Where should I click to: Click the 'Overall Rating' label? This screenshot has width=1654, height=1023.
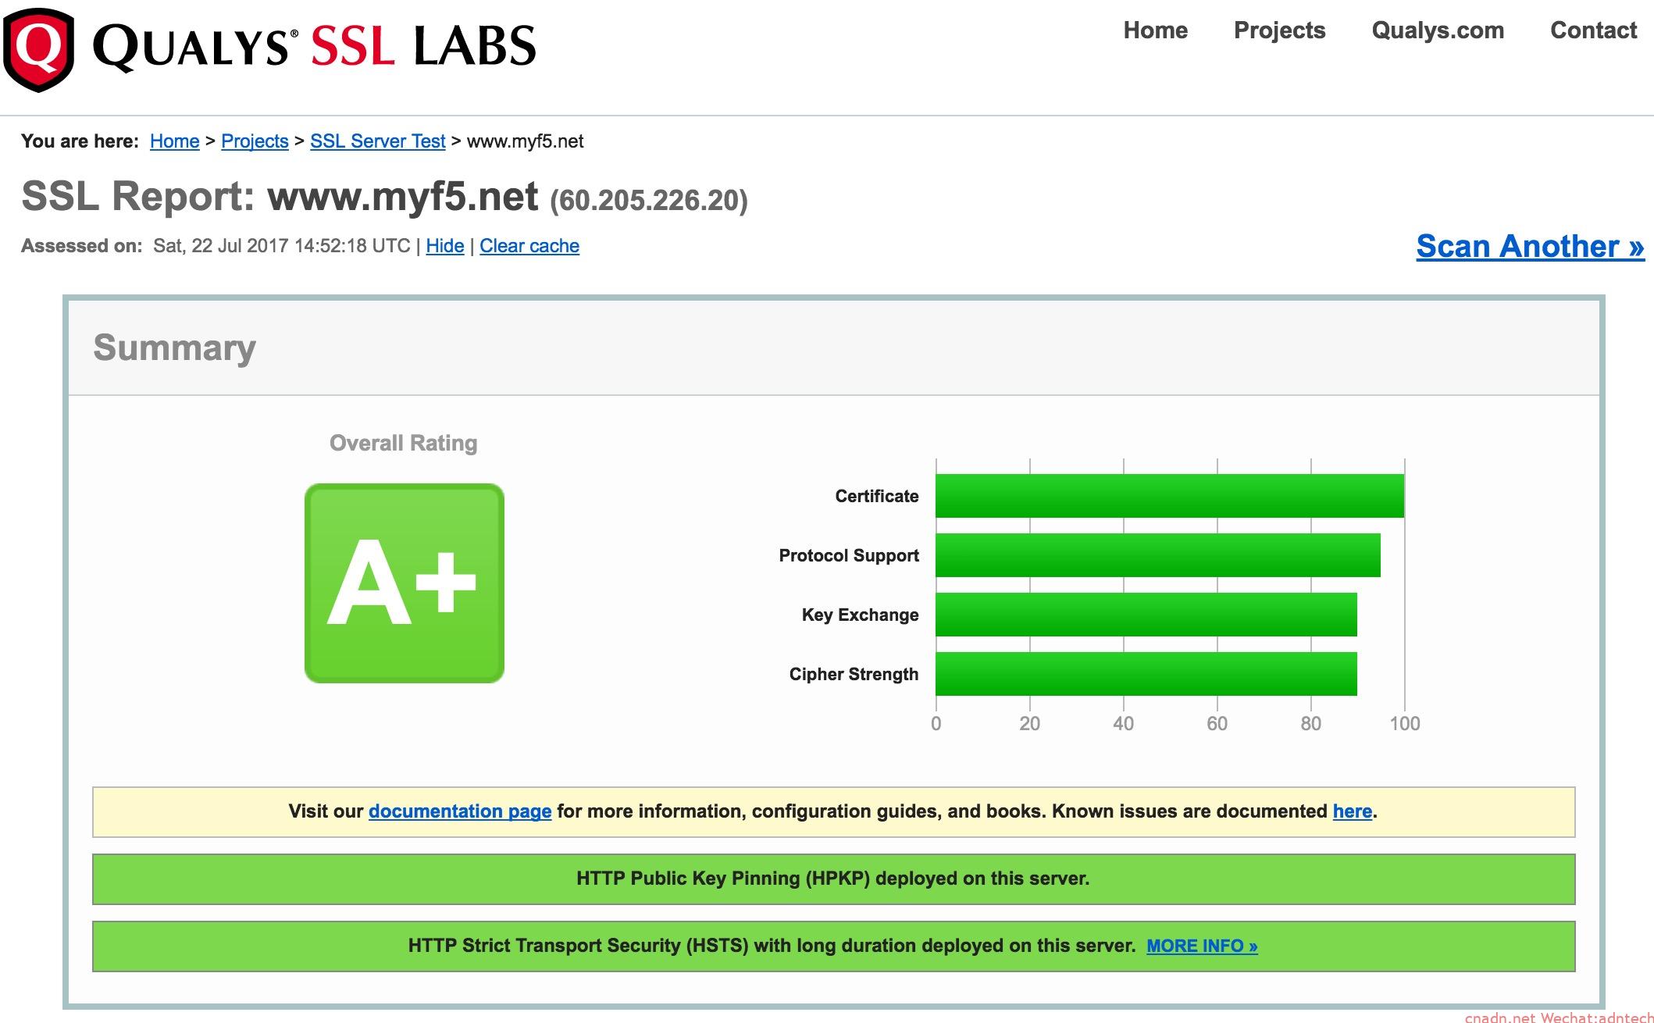(403, 443)
